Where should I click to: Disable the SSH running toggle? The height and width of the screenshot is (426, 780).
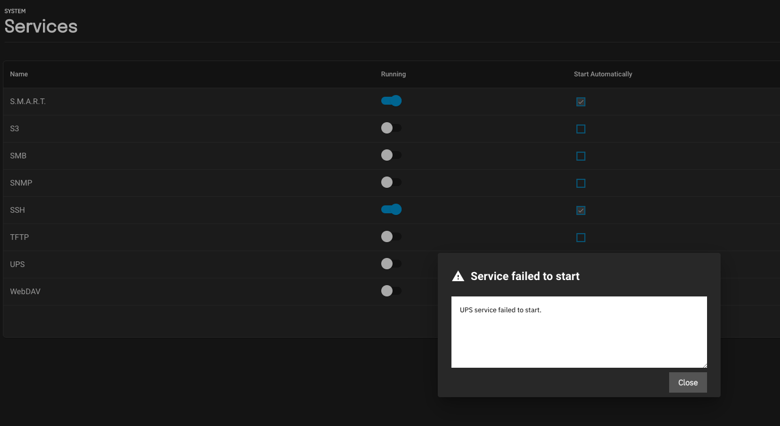pos(391,210)
